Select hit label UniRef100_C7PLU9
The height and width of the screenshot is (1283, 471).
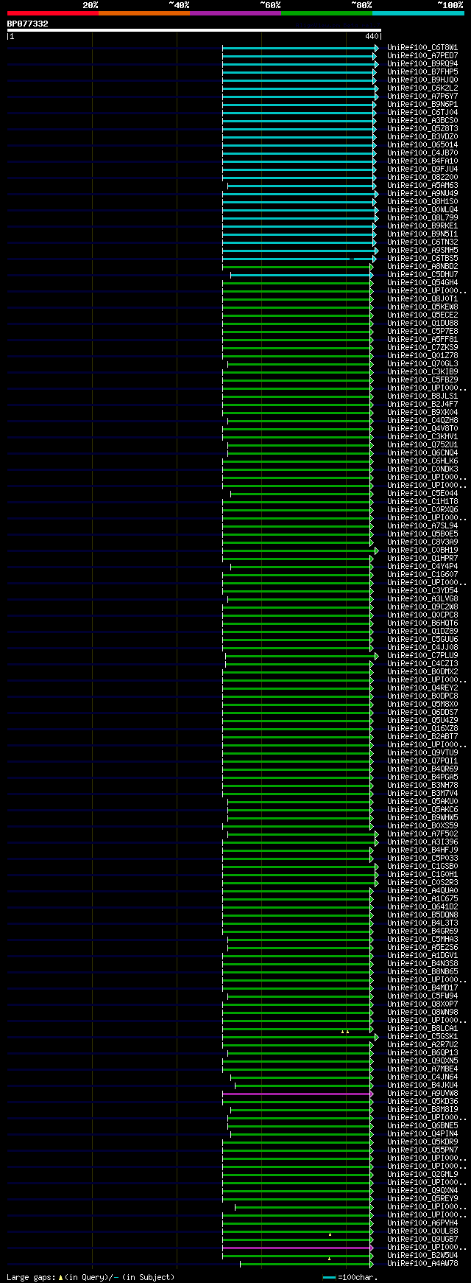point(422,656)
